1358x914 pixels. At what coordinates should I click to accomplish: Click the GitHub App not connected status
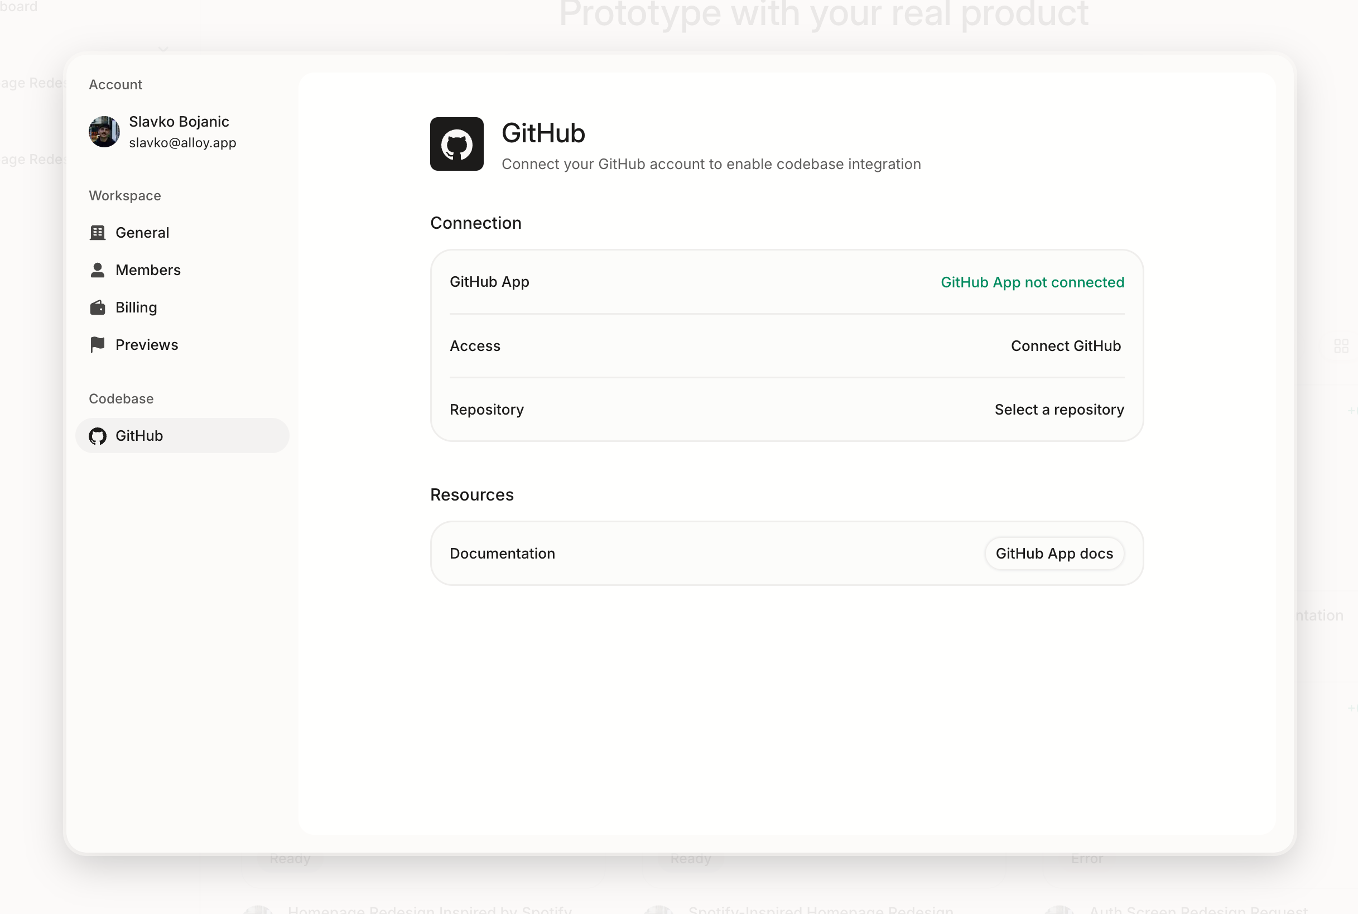pyautogui.click(x=1032, y=282)
